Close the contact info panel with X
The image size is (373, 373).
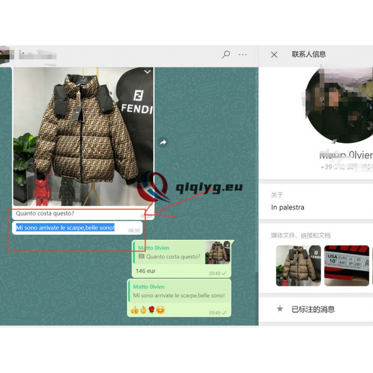(274, 55)
